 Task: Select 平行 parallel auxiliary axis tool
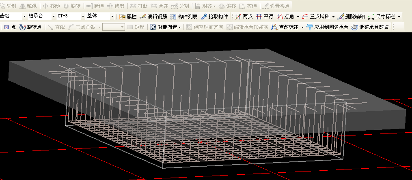pos(265,17)
